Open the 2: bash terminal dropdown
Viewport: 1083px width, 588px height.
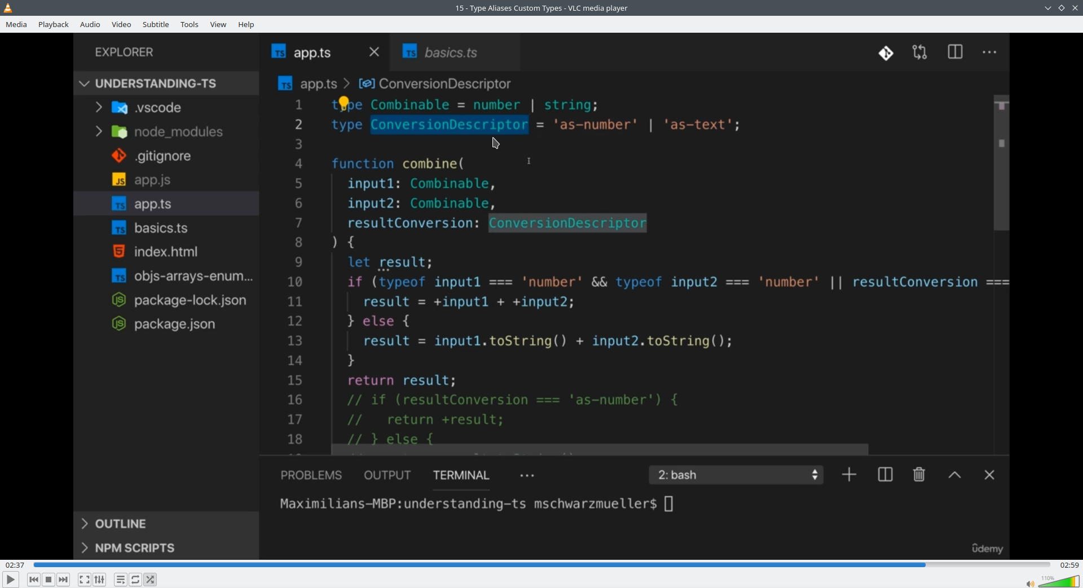736,475
